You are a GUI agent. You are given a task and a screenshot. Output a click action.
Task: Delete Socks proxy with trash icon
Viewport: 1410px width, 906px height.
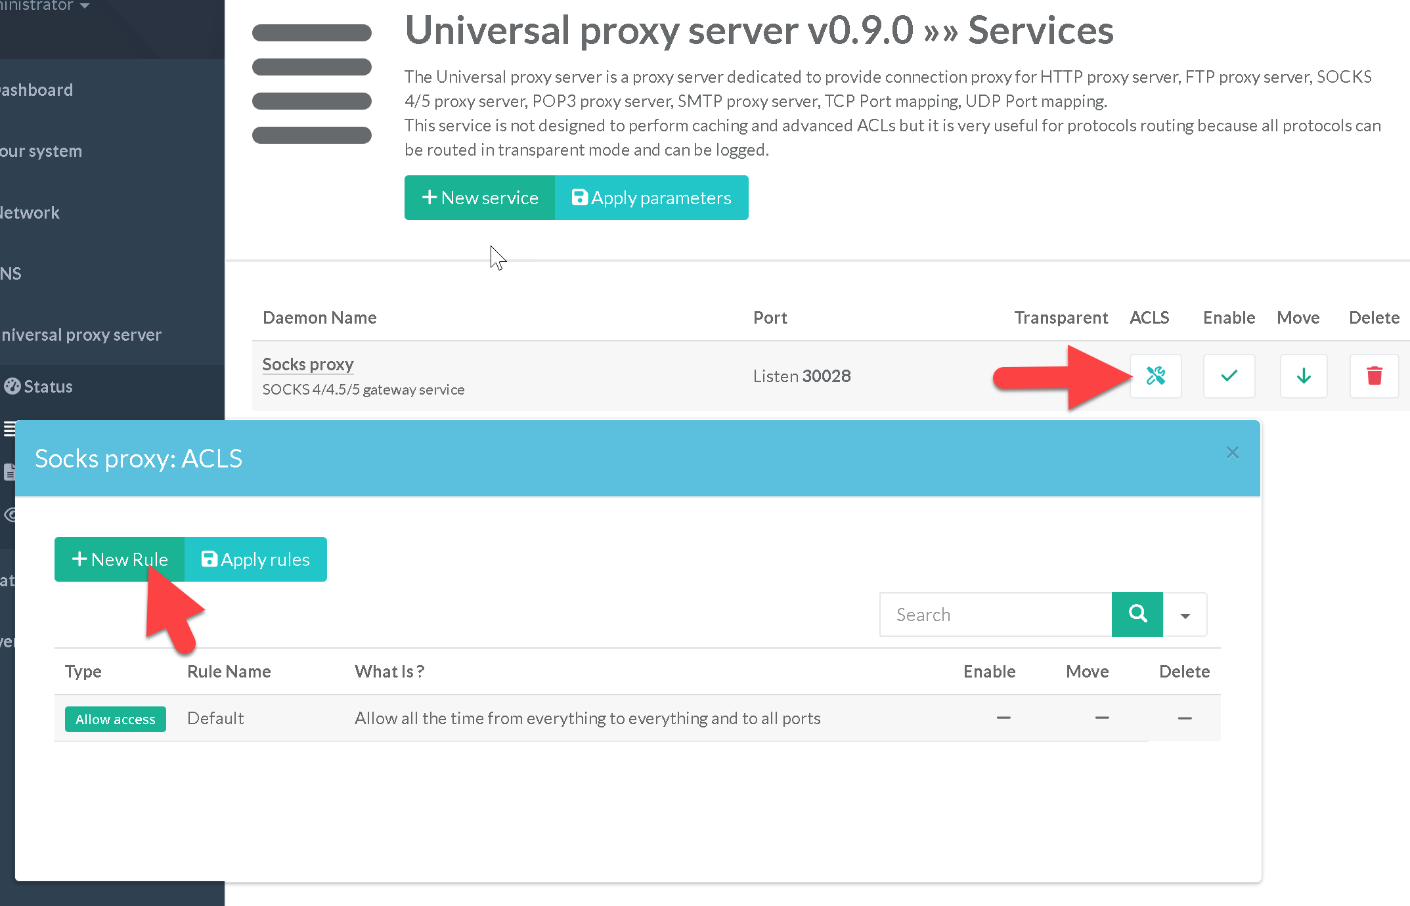click(1374, 376)
